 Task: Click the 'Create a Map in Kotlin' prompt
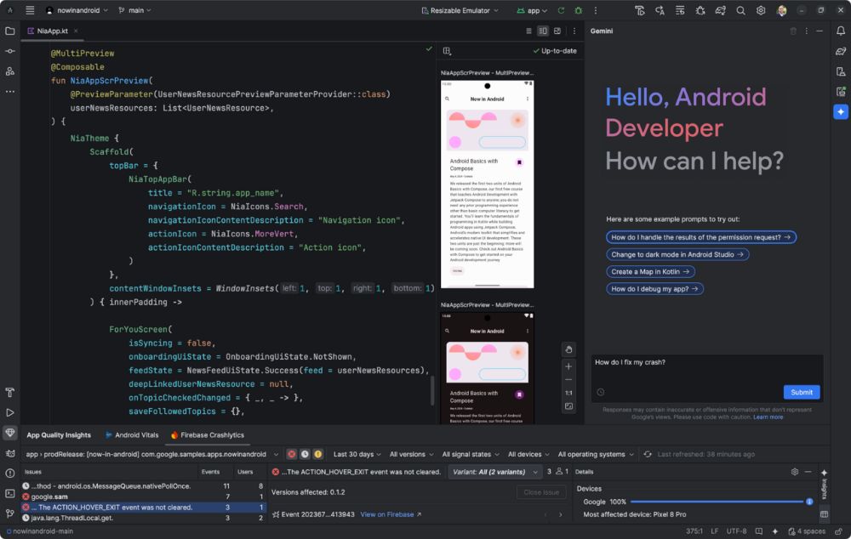[650, 272]
